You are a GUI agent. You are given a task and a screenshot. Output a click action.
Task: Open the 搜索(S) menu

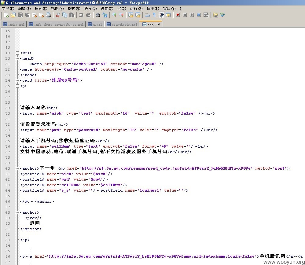tap(41, 9)
